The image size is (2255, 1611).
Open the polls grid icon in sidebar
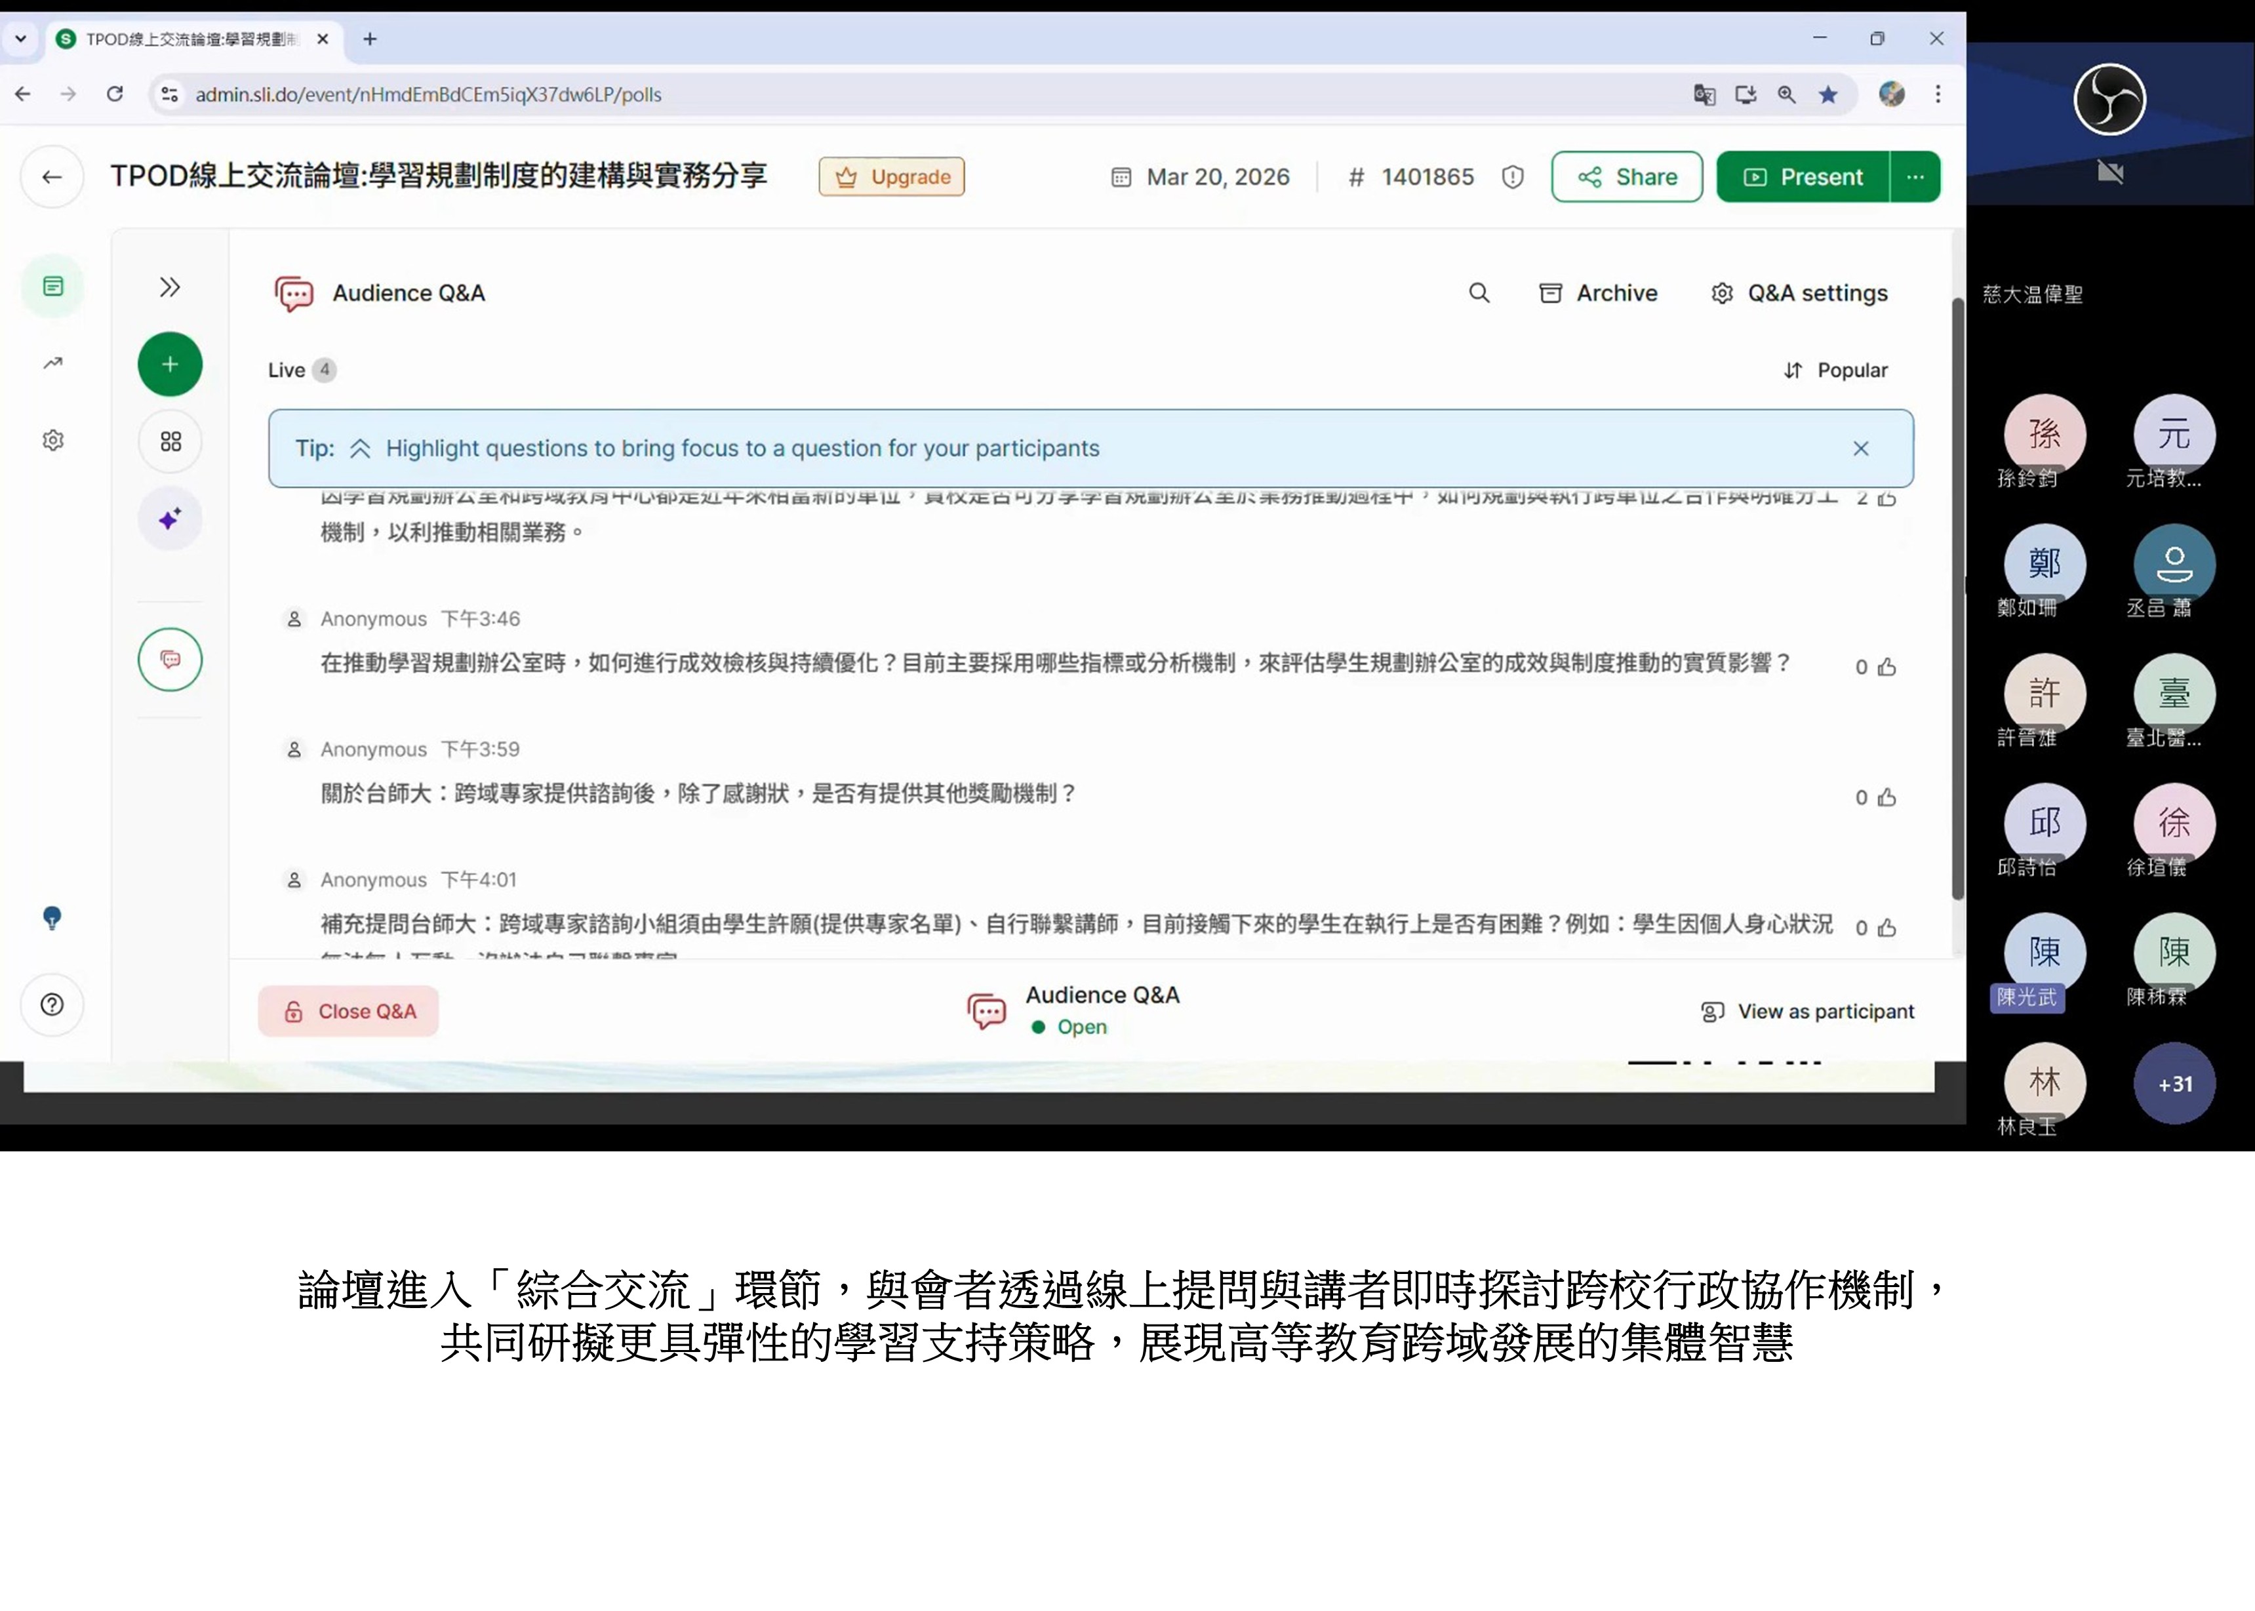(169, 441)
